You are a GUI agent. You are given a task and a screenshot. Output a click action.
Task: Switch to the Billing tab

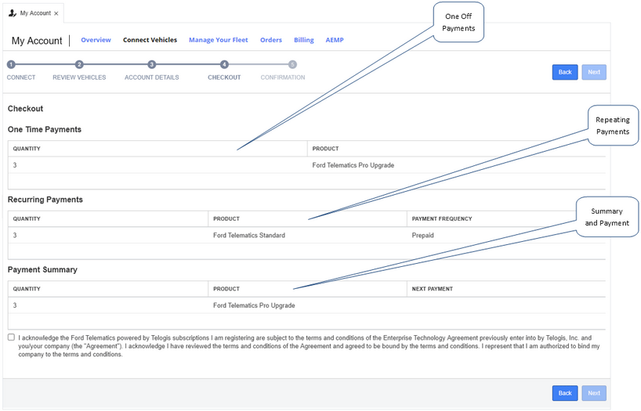[x=304, y=40]
